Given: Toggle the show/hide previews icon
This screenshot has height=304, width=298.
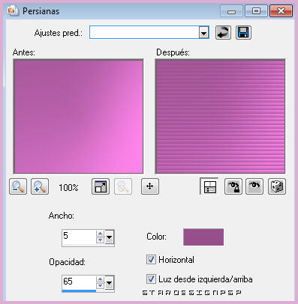Looking at the screenshot, I should 209,186.
